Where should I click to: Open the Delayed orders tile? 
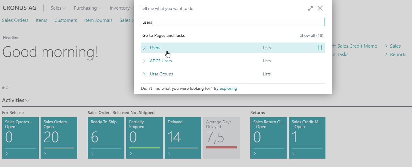click(x=183, y=138)
